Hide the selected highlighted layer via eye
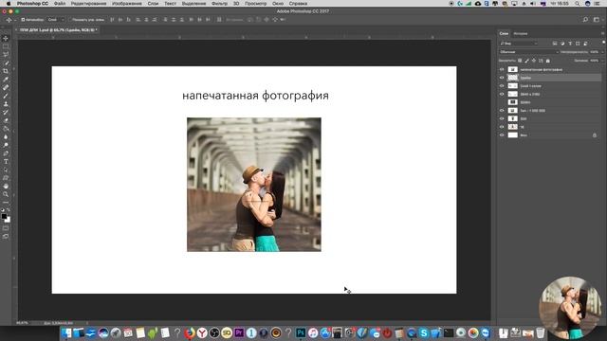This screenshot has height=341, width=607. click(x=502, y=78)
